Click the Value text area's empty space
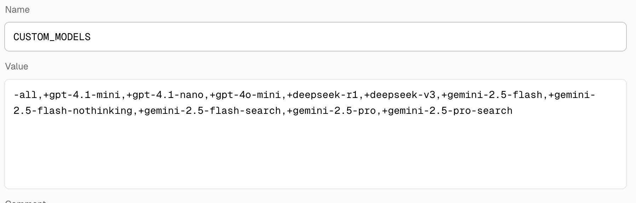 (315, 152)
